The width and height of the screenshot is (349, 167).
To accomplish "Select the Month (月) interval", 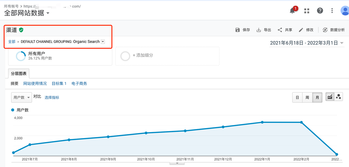I will 317,97.
